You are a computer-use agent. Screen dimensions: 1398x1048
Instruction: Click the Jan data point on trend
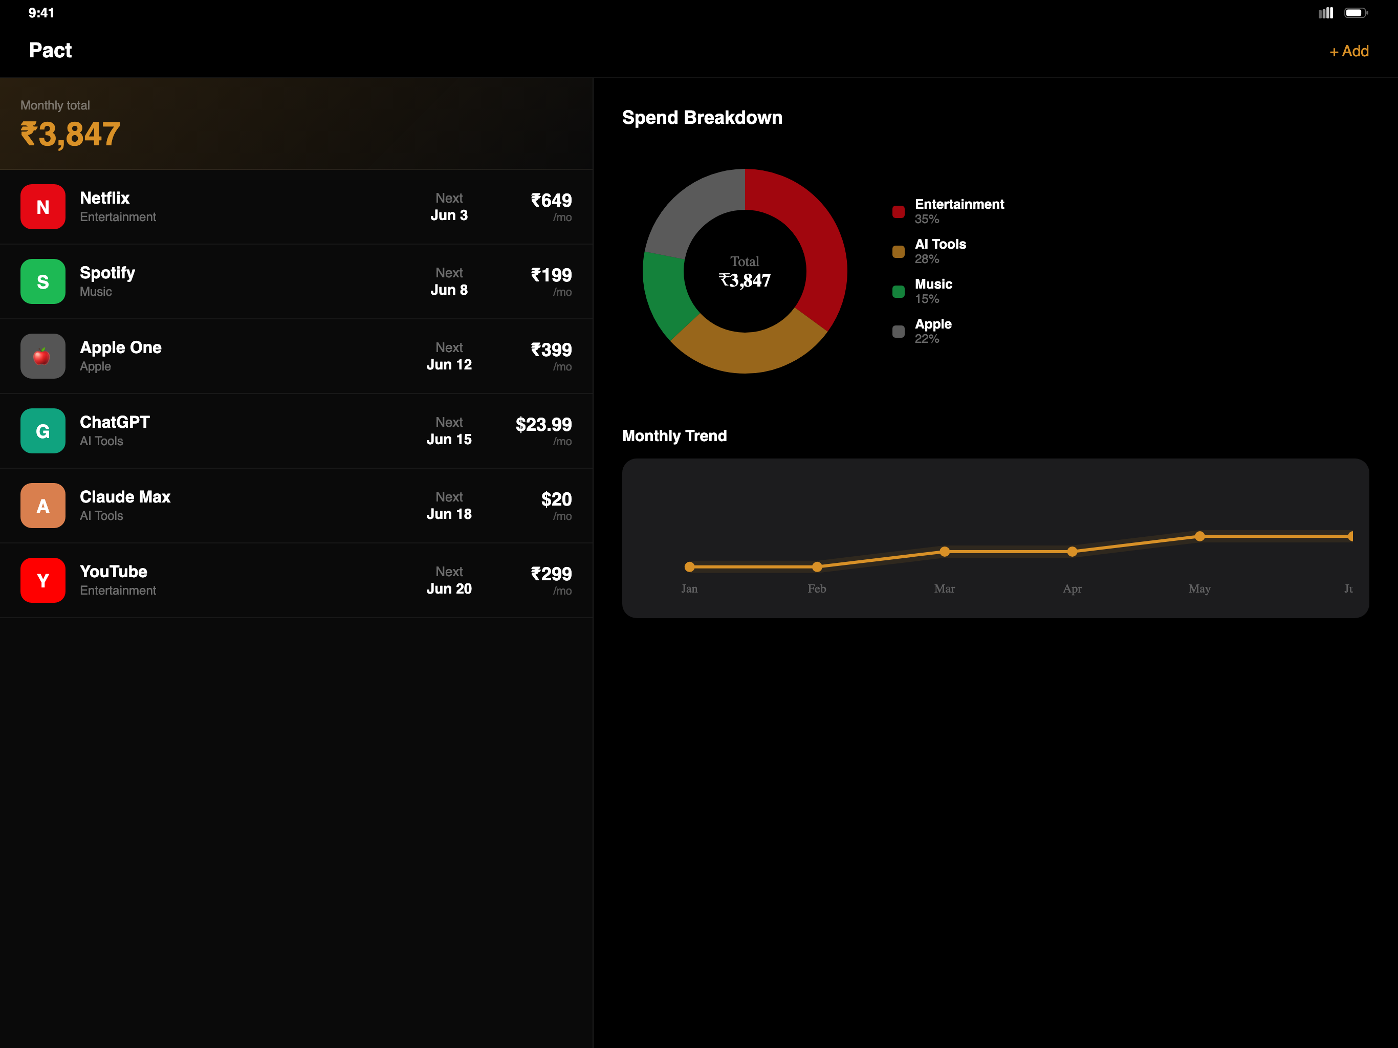click(x=689, y=567)
